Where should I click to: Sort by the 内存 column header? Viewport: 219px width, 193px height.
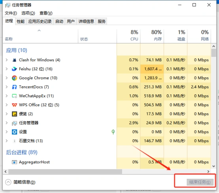click(x=152, y=36)
